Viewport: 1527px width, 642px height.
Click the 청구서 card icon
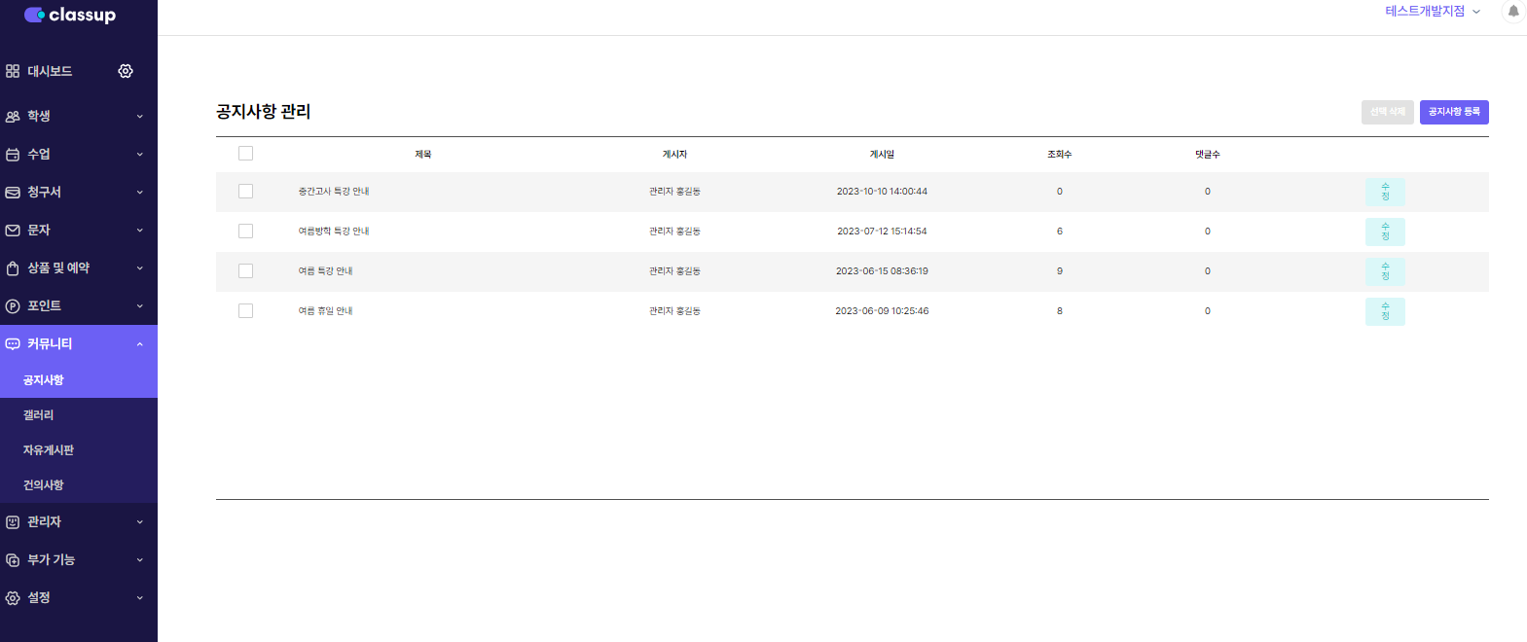point(13,192)
